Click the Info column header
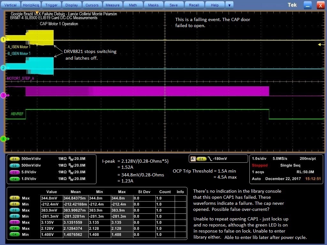The width and height of the screenshot is (327, 245). click(x=180, y=192)
